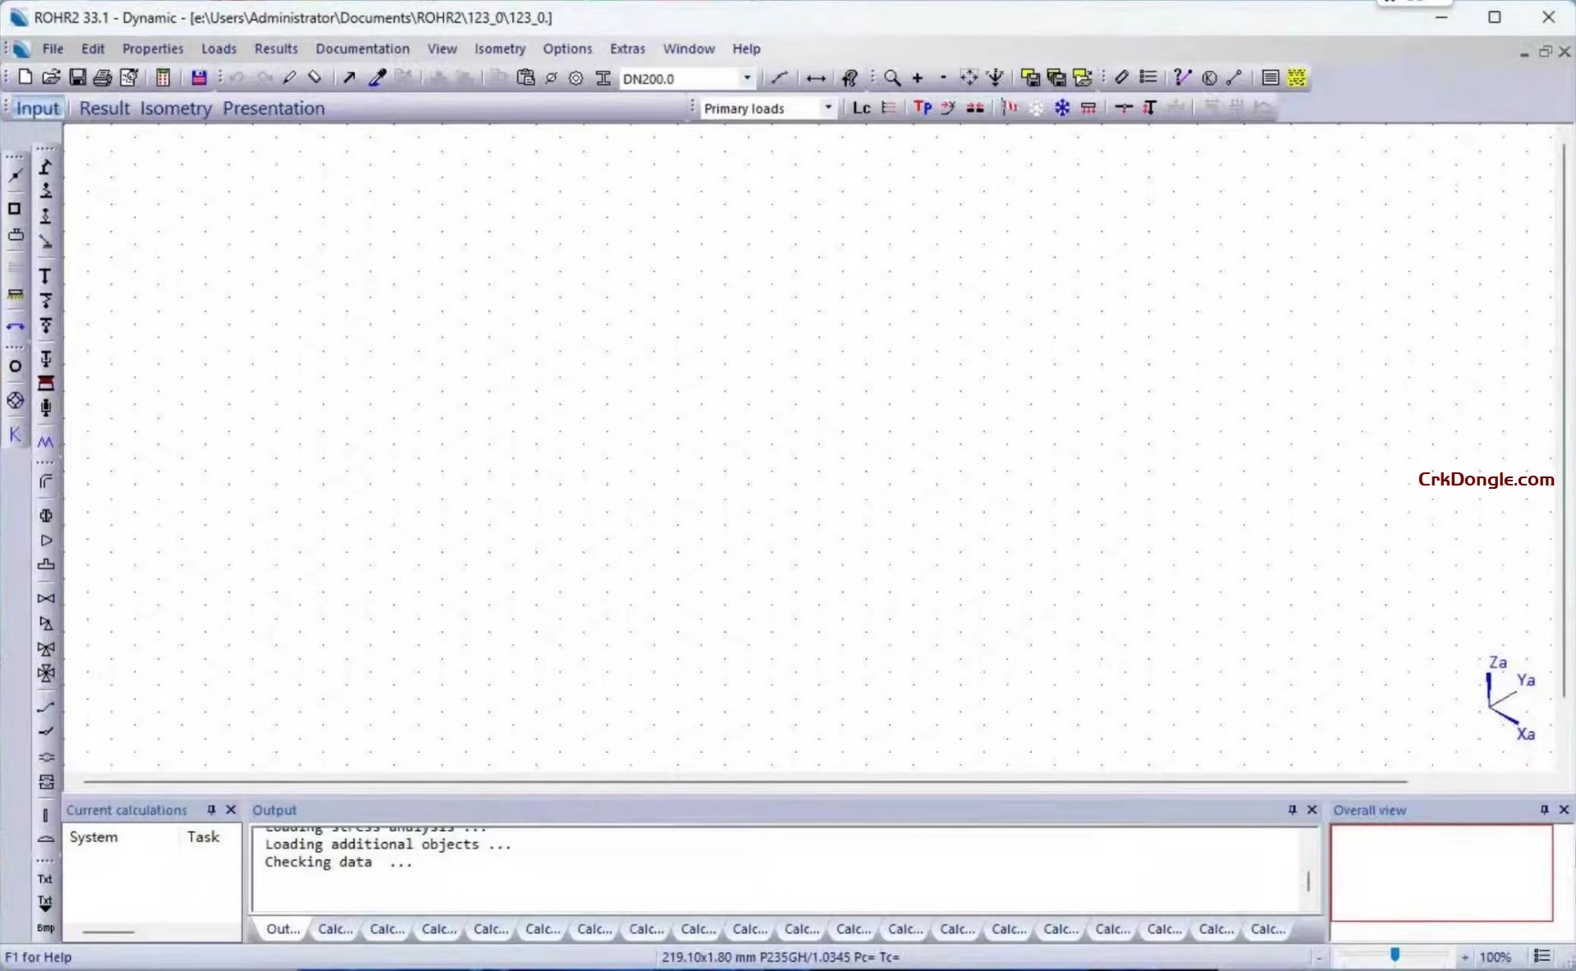Viewport: 1576px width, 971px height.
Task: Select the Lc load case icon
Action: [x=861, y=107]
